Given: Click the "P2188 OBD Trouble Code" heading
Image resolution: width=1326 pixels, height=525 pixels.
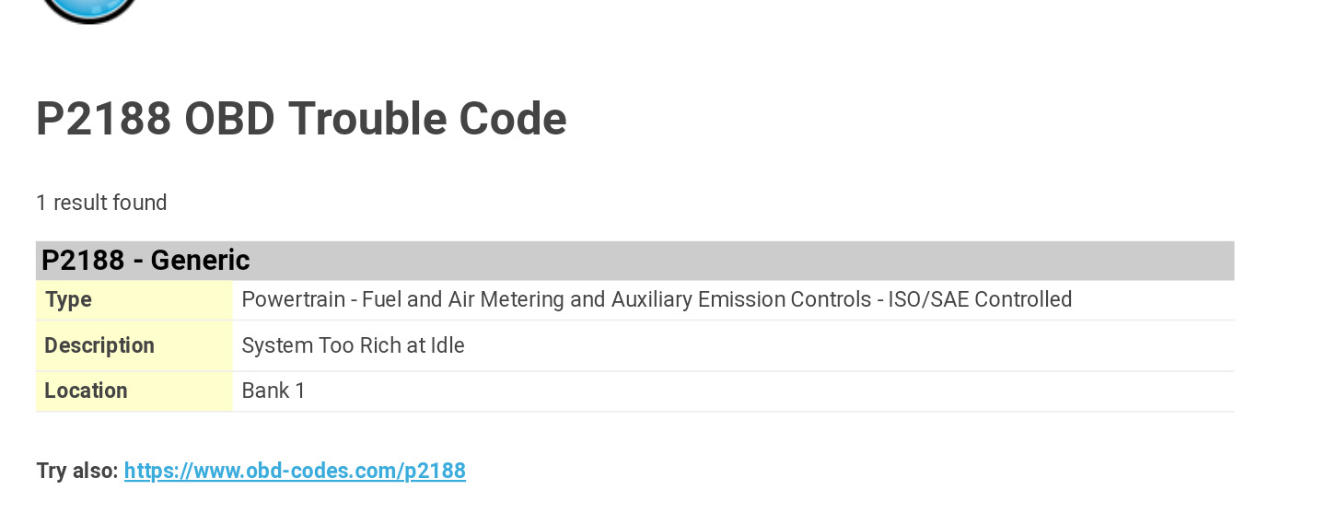Looking at the screenshot, I should coord(301,119).
